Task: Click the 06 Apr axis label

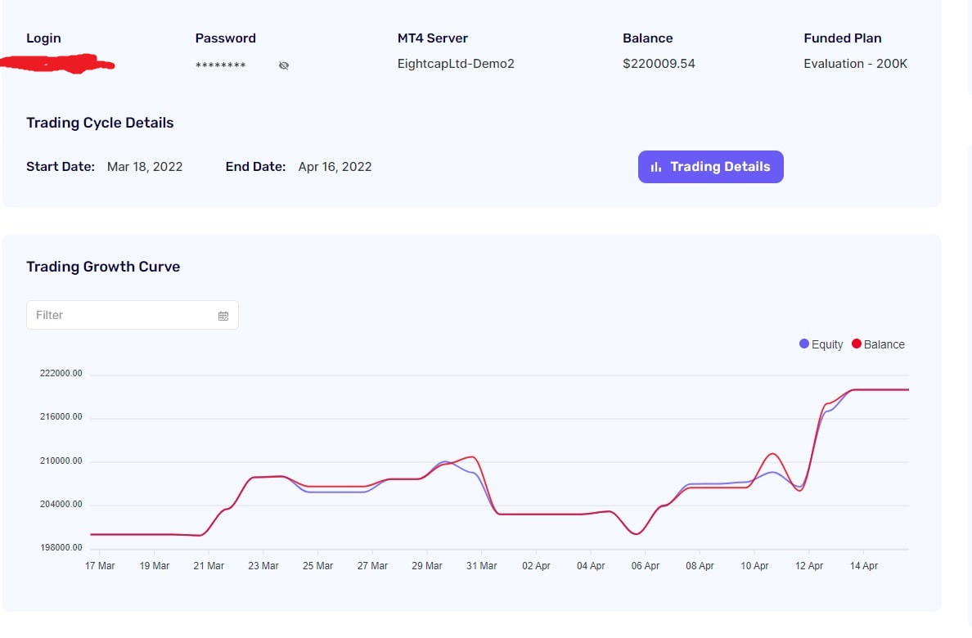Action: pyautogui.click(x=646, y=565)
